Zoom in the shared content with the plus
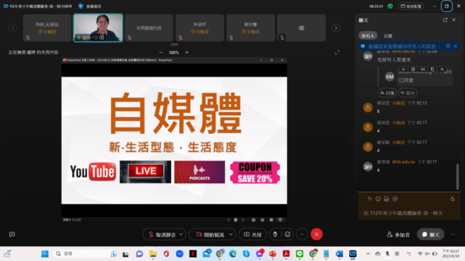The width and height of the screenshot is (465, 261). (x=187, y=53)
